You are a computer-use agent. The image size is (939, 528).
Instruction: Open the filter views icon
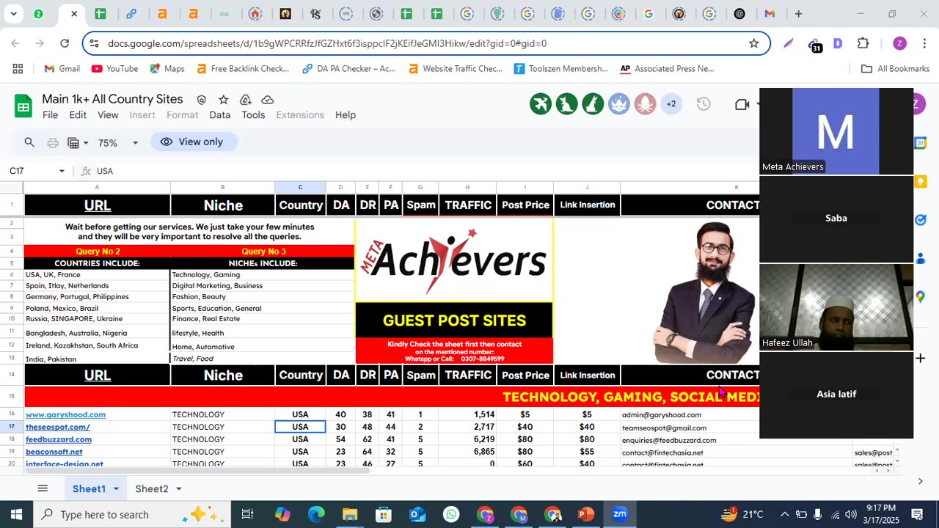[x=73, y=142]
